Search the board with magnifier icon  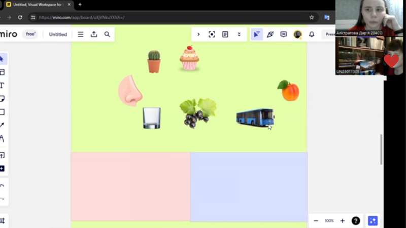pos(107,34)
